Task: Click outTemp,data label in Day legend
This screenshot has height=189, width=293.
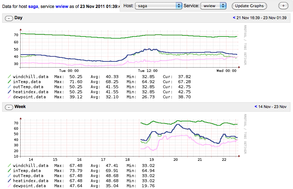Action: 28,87
